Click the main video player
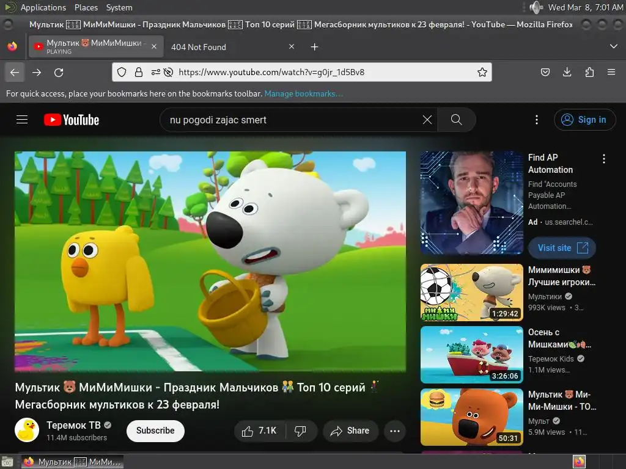 pos(210,261)
